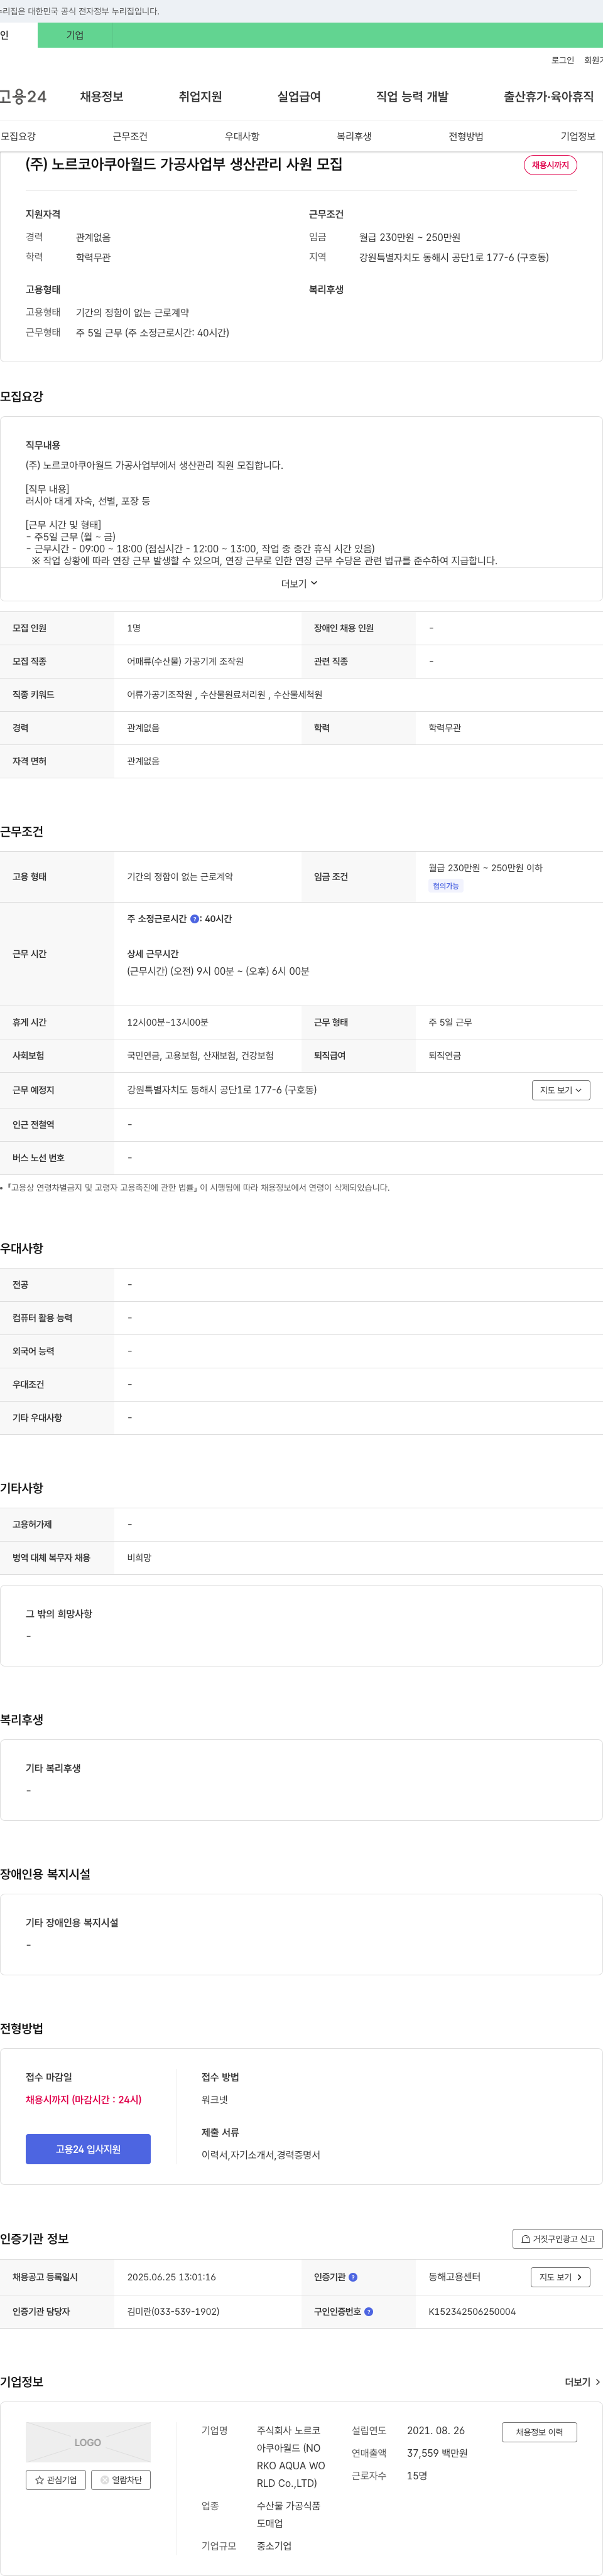603x2576 pixels.
Task: Jump to 기업정보 section tab
Action: [x=578, y=136]
